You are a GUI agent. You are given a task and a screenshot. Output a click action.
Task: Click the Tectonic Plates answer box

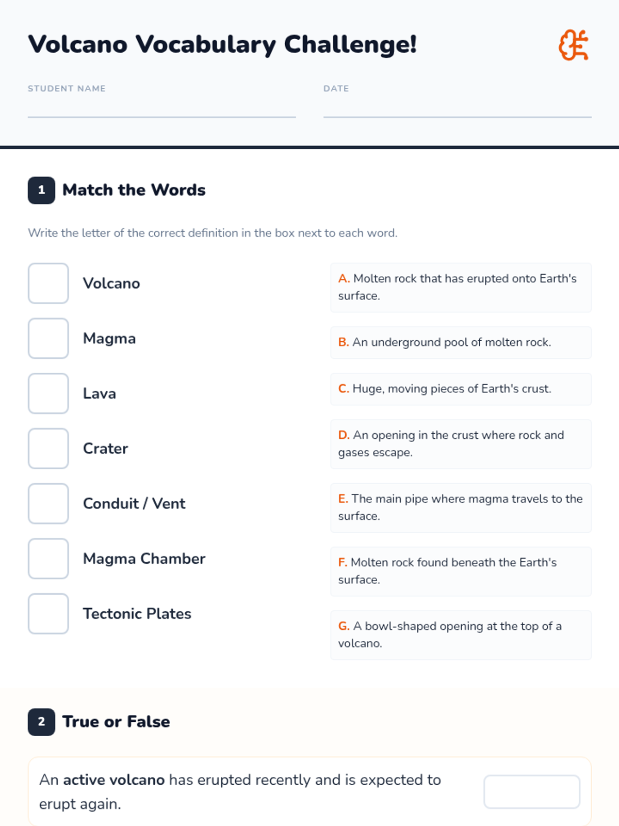coord(48,614)
